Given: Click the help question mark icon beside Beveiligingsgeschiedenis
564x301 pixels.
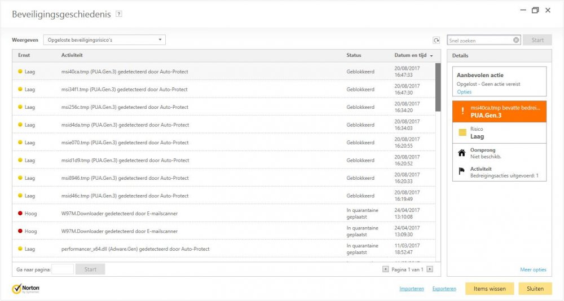Looking at the screenshot, I should (118, 15).
